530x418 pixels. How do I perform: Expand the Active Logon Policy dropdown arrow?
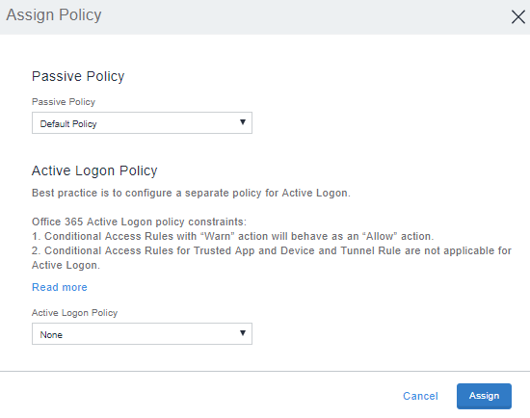pos(242,333)
